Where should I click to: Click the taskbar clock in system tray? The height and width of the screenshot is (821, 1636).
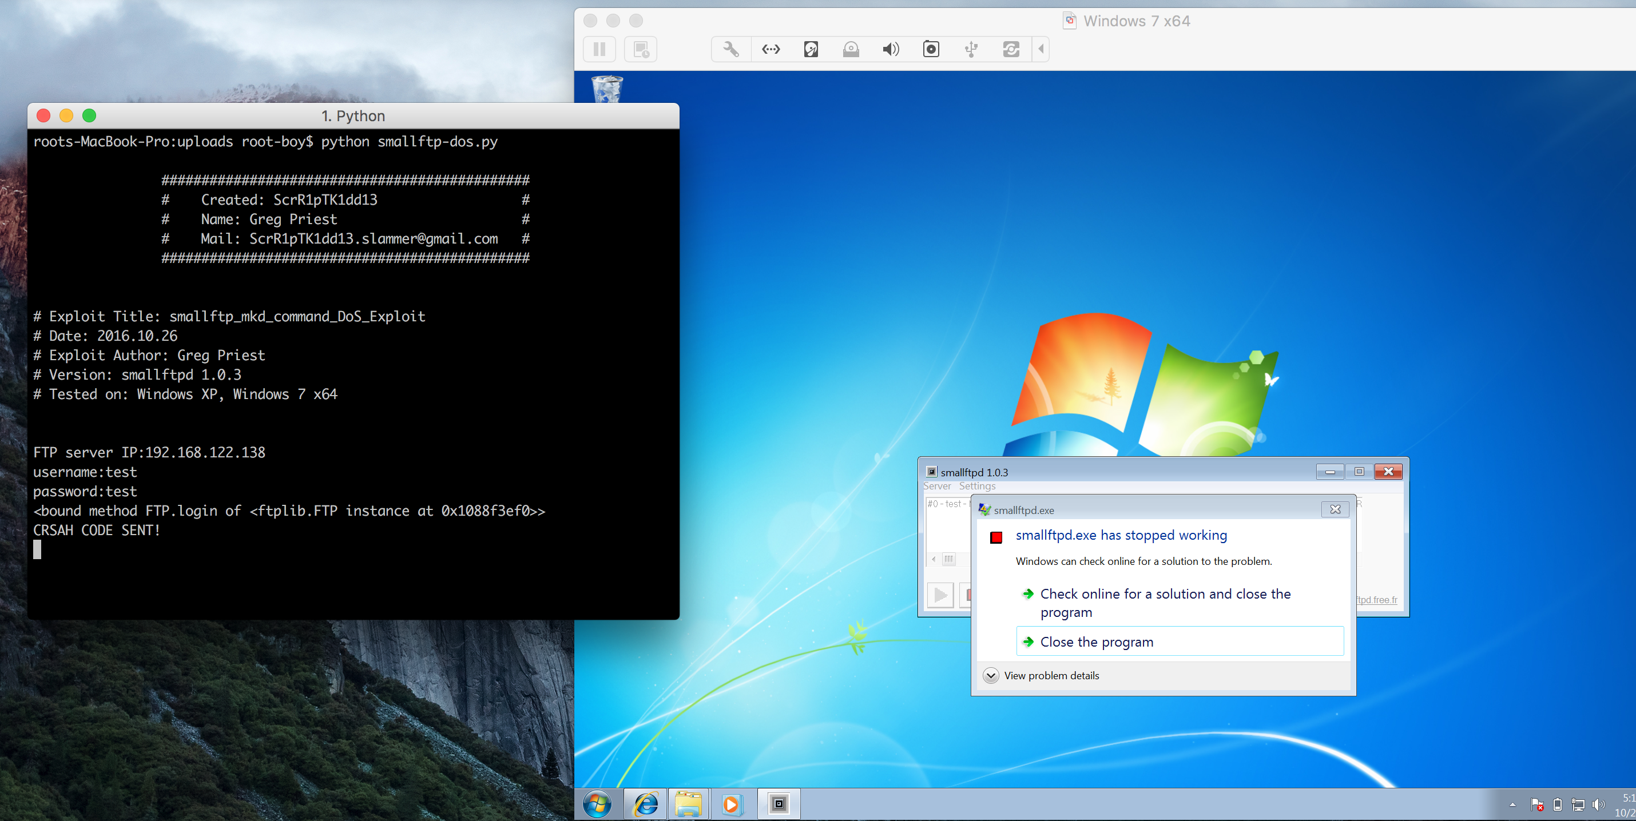pyautogui.click(x=1625, y=805)
